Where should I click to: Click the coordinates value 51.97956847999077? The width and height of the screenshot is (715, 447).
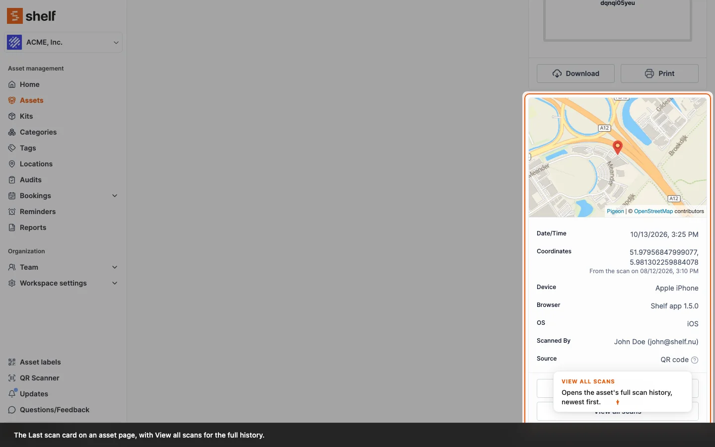pyautogui.click(x=664, y=252)
